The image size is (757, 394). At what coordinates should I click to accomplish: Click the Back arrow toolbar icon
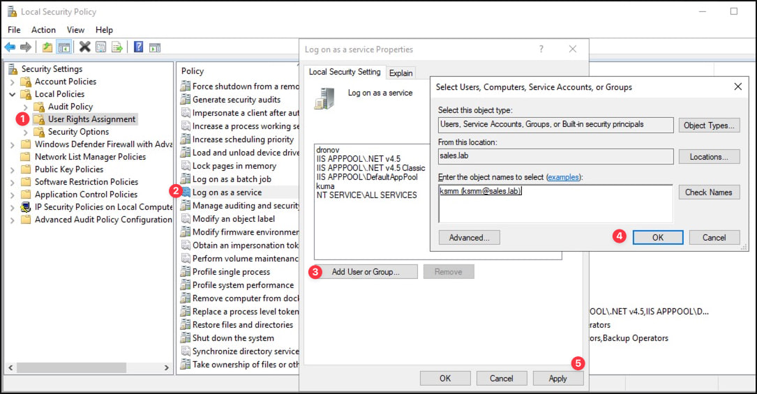coord(10,47)
